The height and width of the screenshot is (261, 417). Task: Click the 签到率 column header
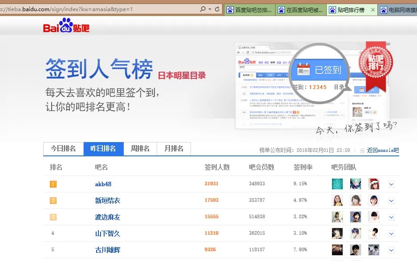pyautogui.click(x=303, y=167)
